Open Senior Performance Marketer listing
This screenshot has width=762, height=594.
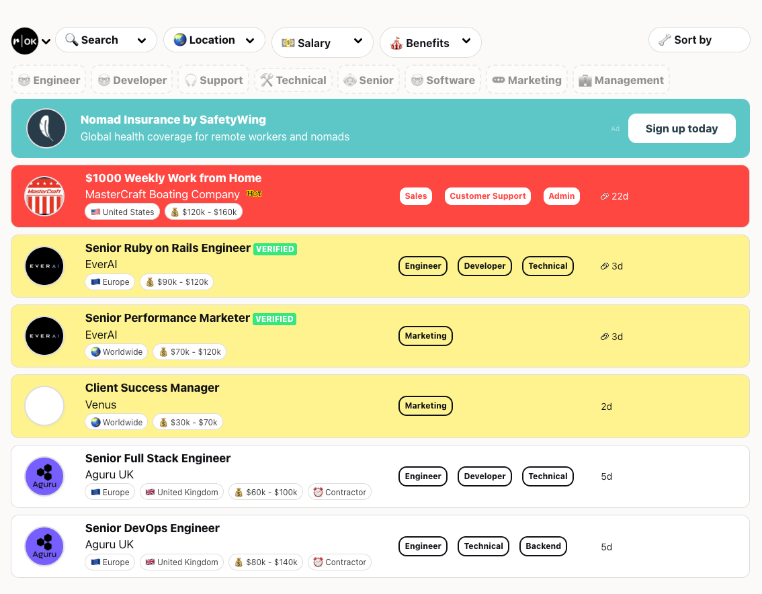(167, 318)
